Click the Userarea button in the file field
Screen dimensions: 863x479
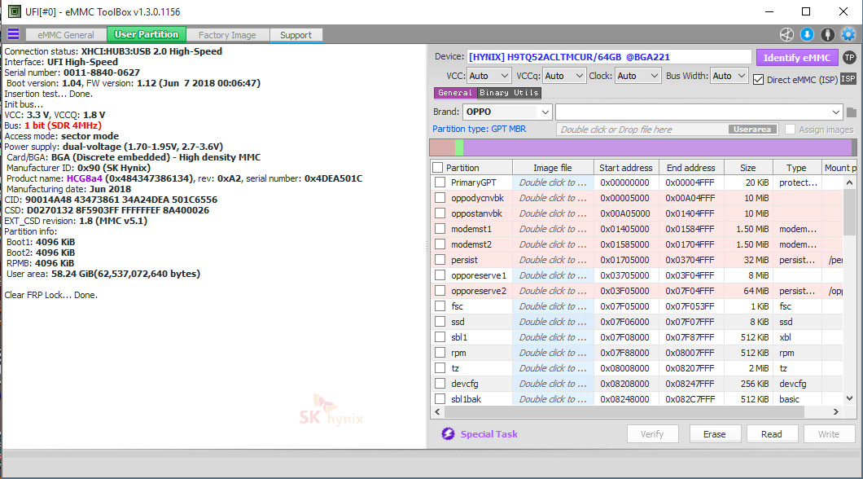(752, 130)
